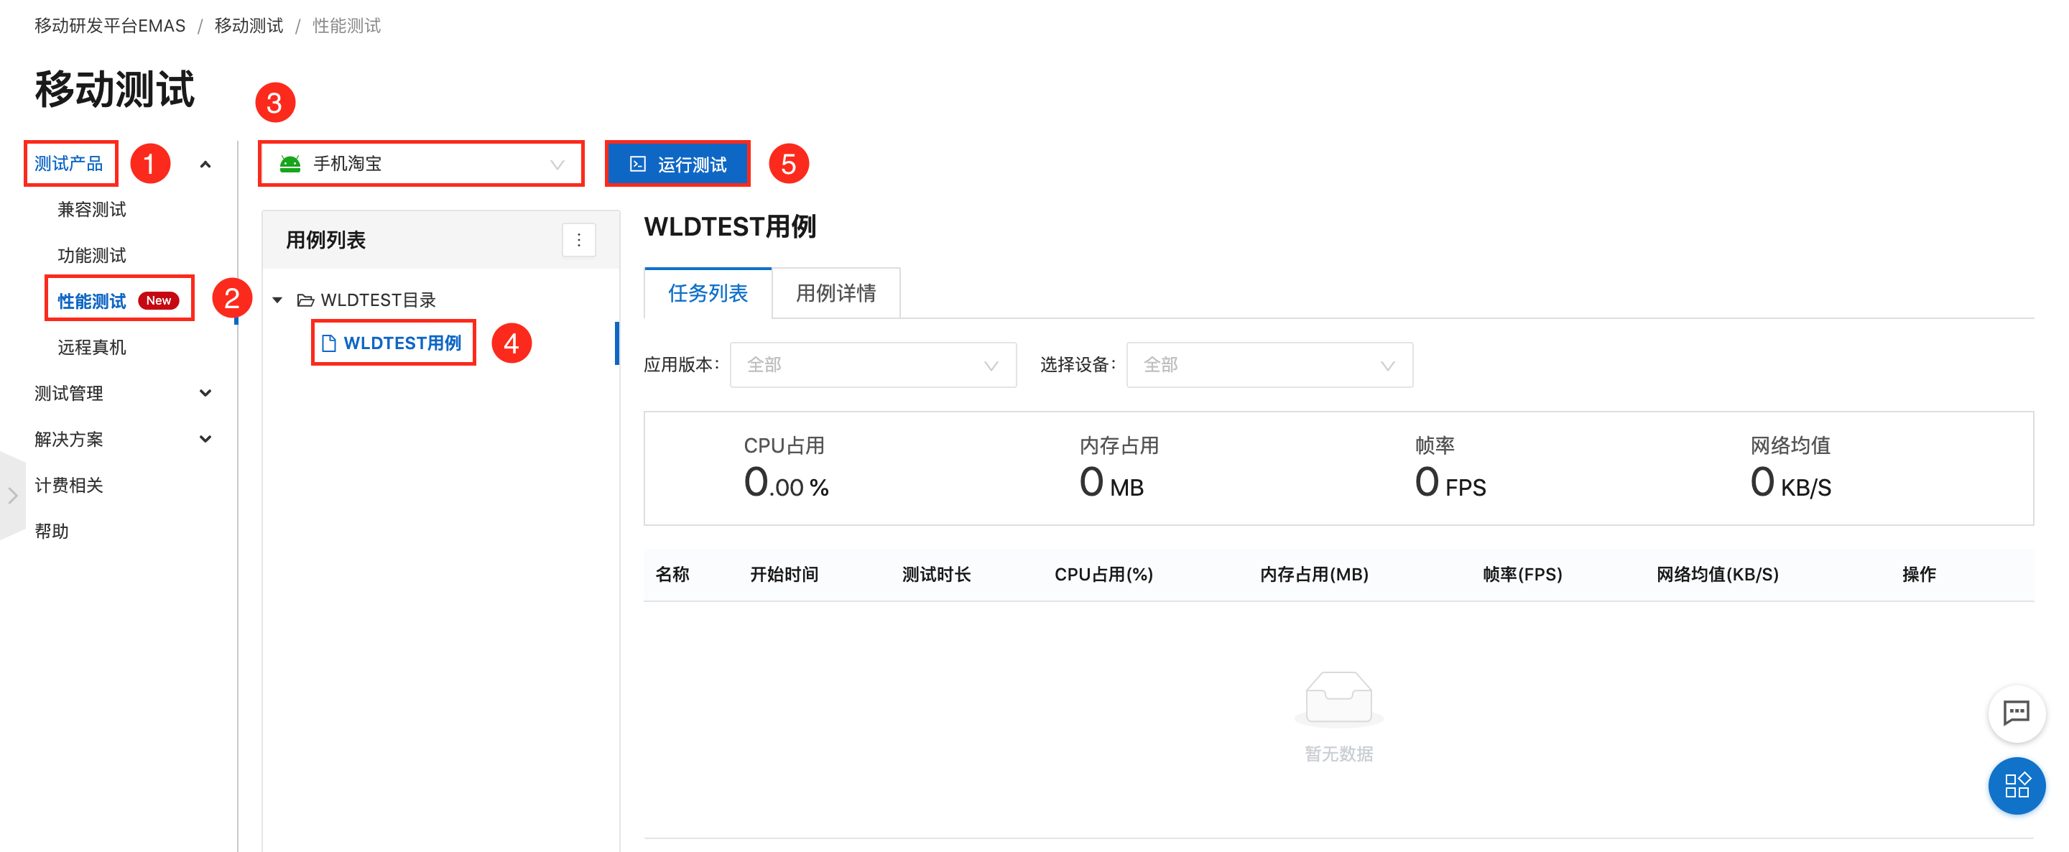Viewport: 2069px width, 852px height.
Task: Click the 网络均值(KB/S) column header
Action: tap(1717, 574)
